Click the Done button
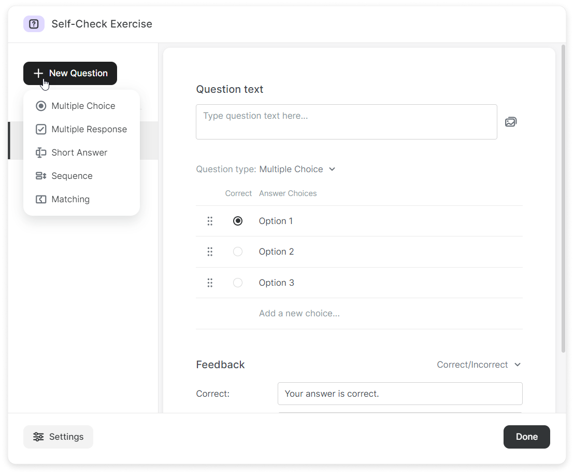 [x=526, y=437]
